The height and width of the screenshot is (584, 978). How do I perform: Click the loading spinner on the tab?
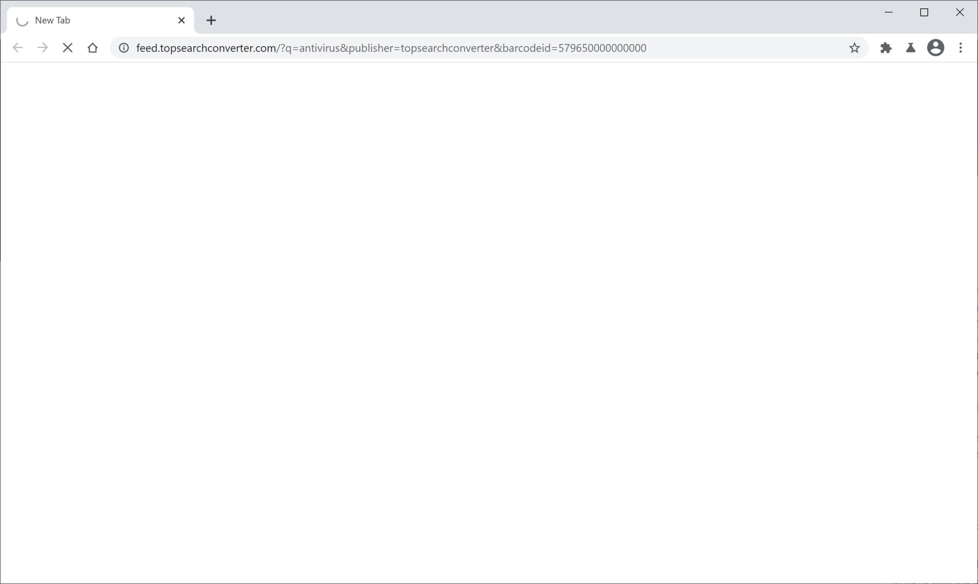pyautogui.click(x=22, y=20)
